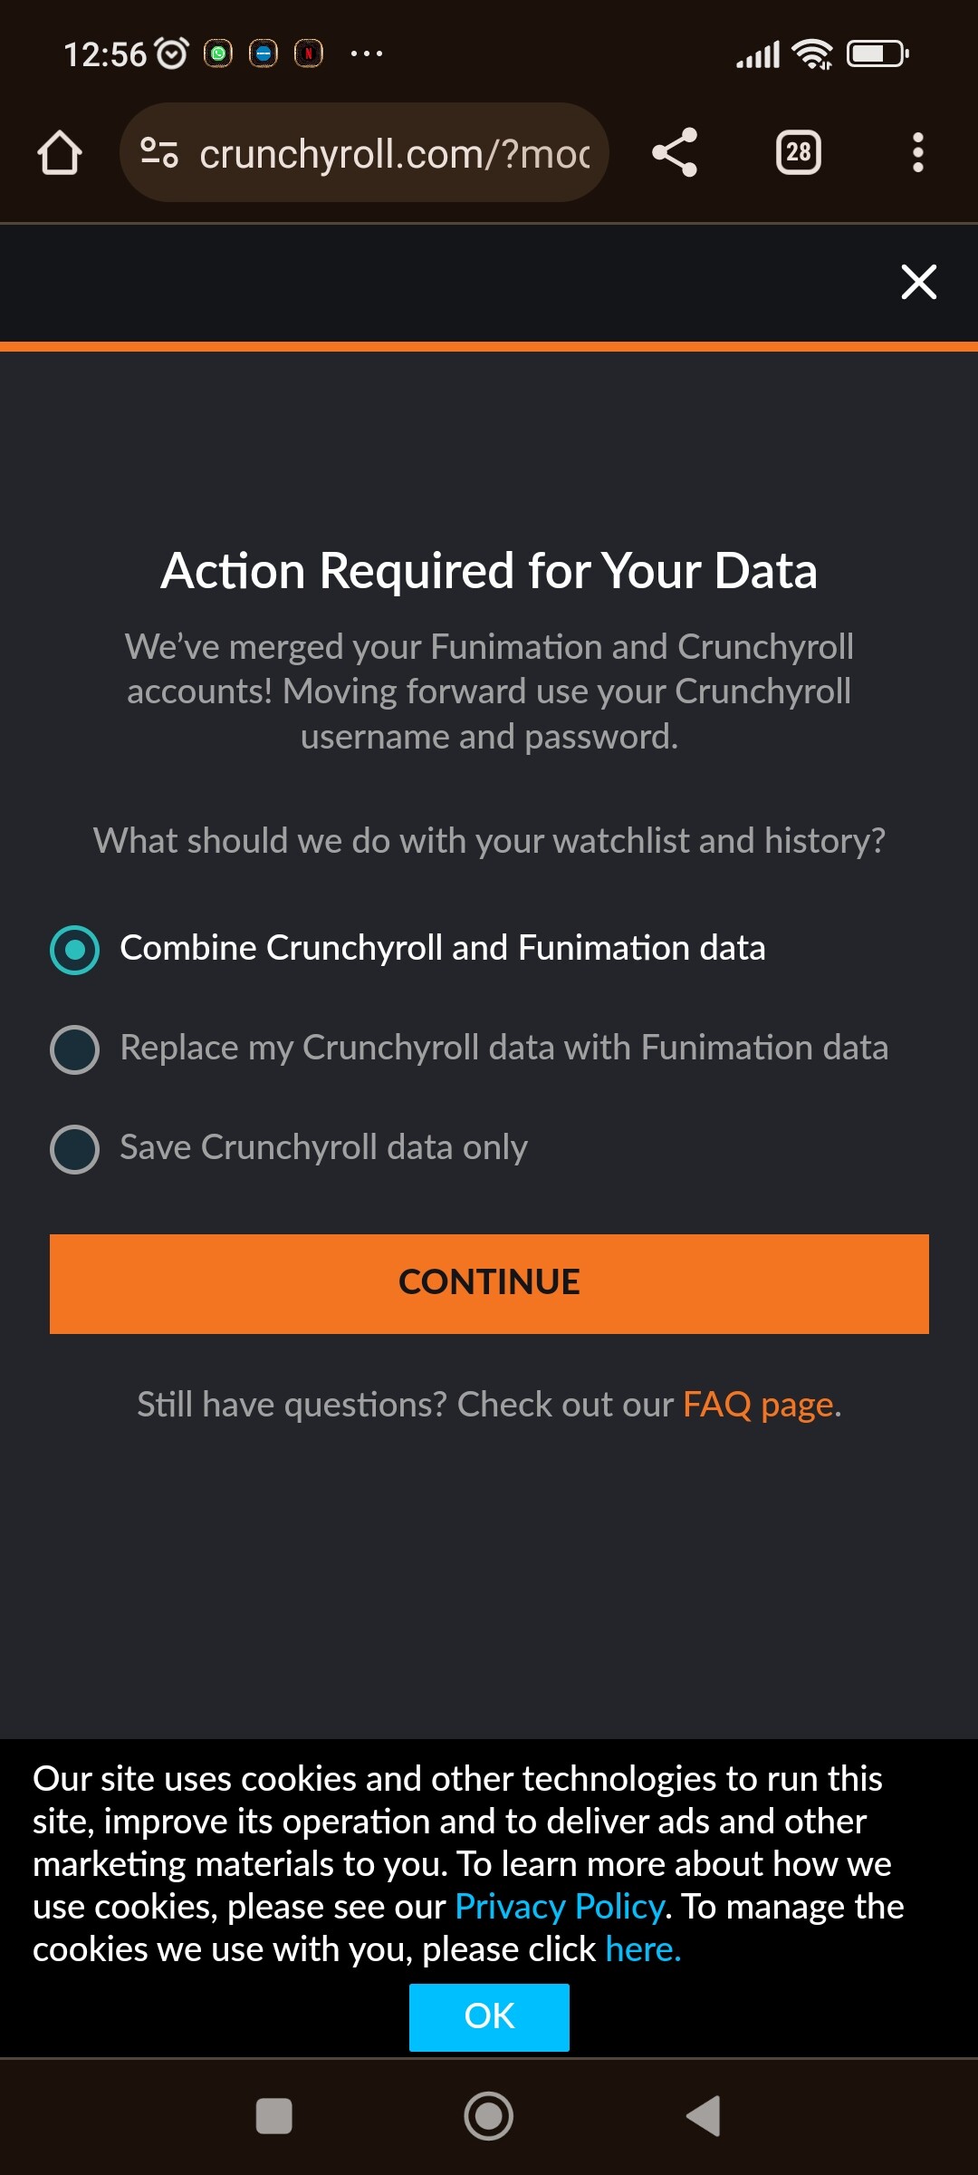Open the browser three-dot menu
Screen dimensions: 978x2175
pos(917,152)
